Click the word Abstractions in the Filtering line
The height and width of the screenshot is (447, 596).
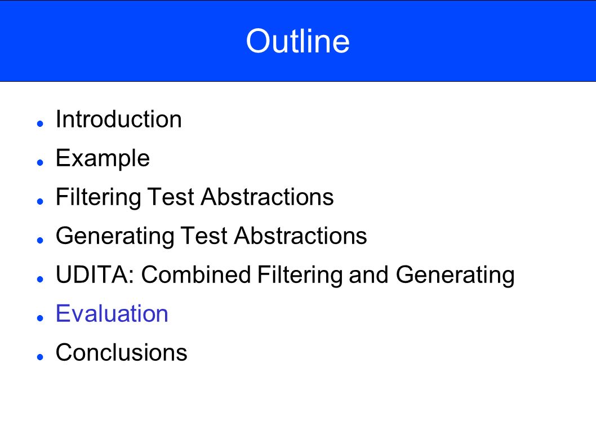pyautogui.click(x=267, y=197)
